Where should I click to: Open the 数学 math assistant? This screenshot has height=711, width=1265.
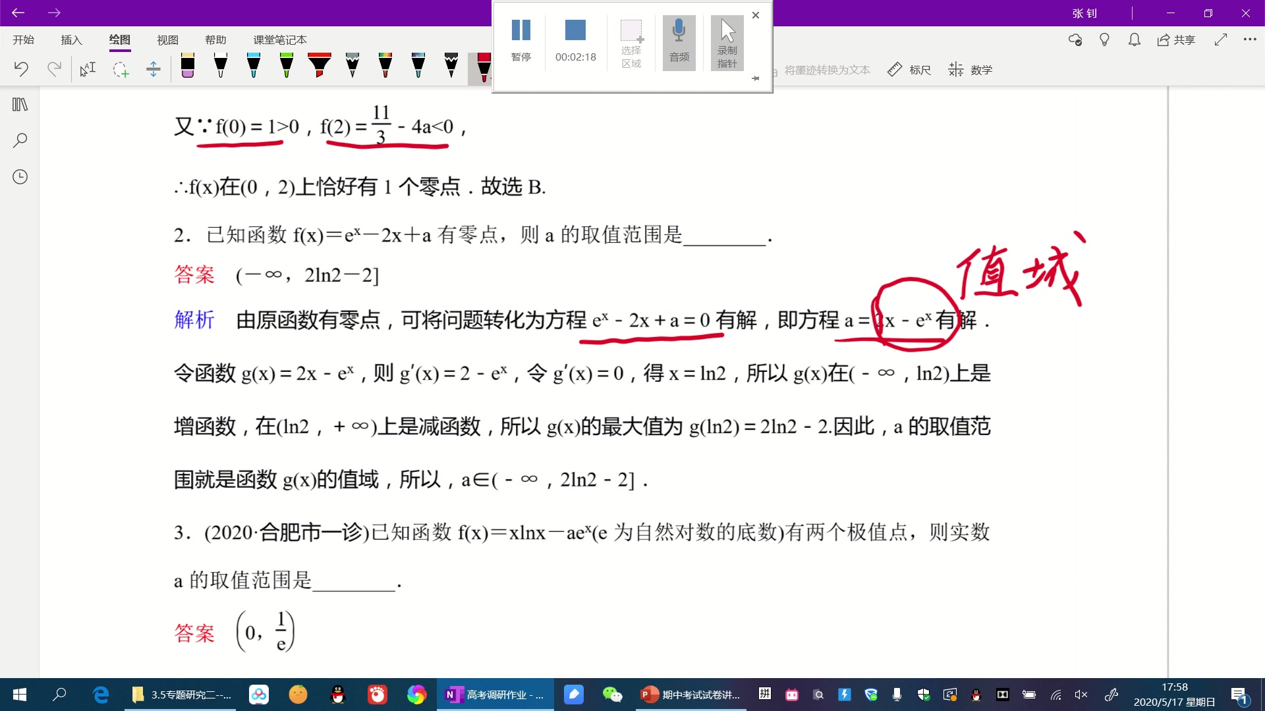[x=970, y=69]
